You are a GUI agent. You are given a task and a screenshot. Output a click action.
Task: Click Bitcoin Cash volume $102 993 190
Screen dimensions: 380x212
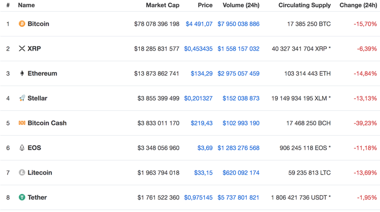(241, 123)
